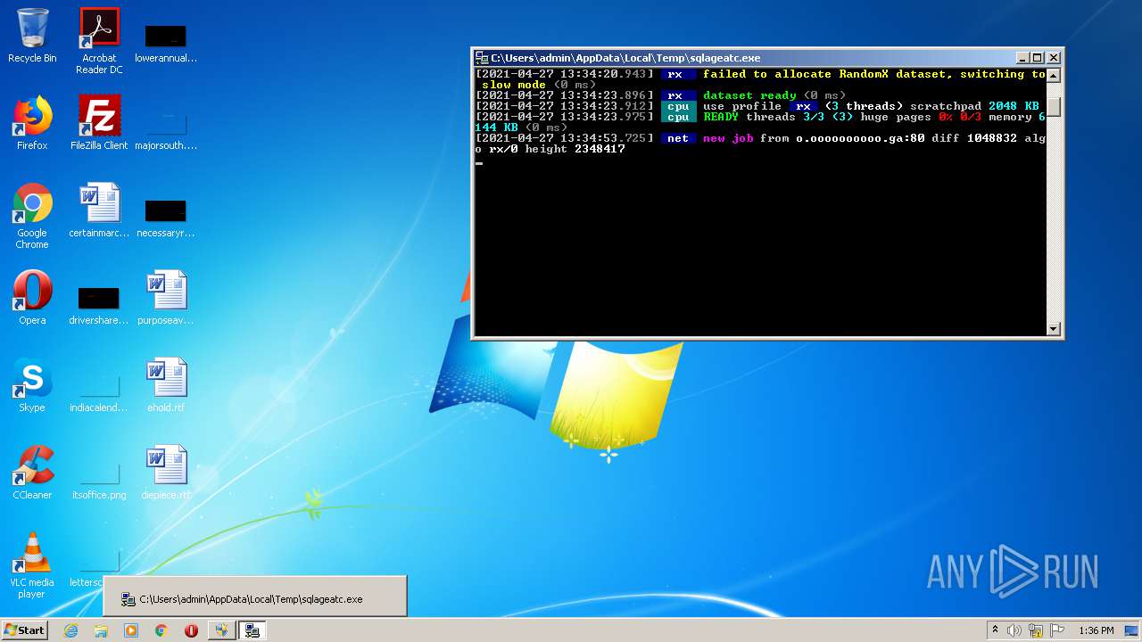Open the console window system menu icon
This screenshot has height=642, width=1142.
tap(482, 58)
